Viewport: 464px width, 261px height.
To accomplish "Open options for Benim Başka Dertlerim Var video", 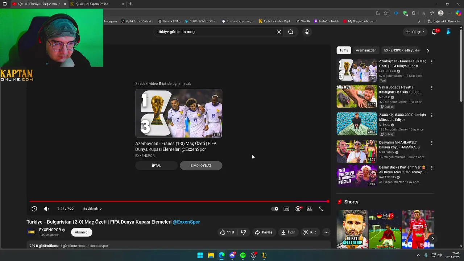I will 431,168.
